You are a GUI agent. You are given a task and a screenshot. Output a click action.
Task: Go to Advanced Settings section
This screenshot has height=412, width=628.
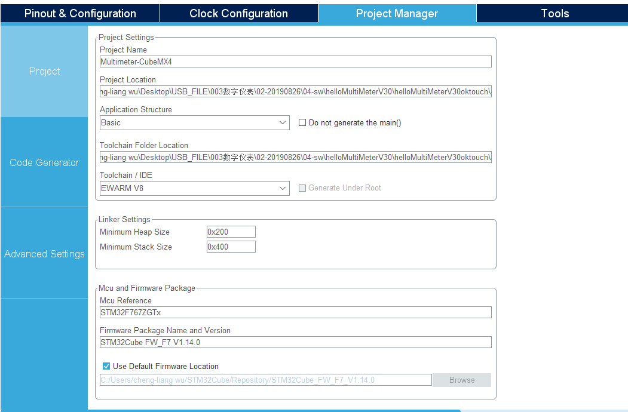44,253
